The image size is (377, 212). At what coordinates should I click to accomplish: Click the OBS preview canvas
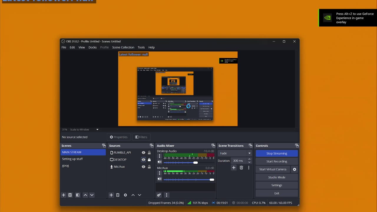point(178,89)
